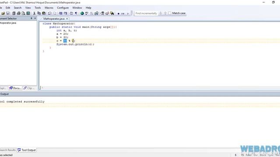This screenshot has width=280, height=157.
Task: Click the 'class Mathoperator' code line
Action: pos(59,24)
